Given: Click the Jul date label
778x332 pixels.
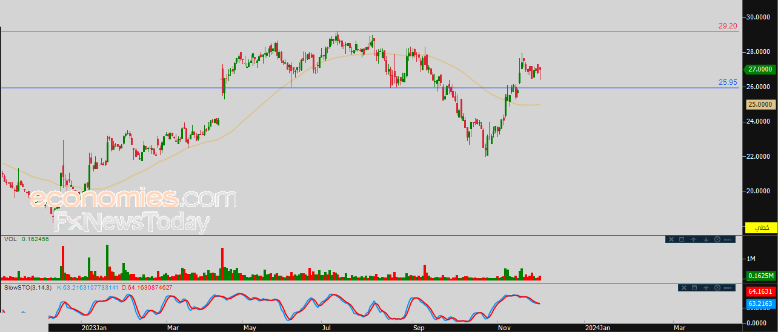Looking at the screenshot, I should 326,328.
